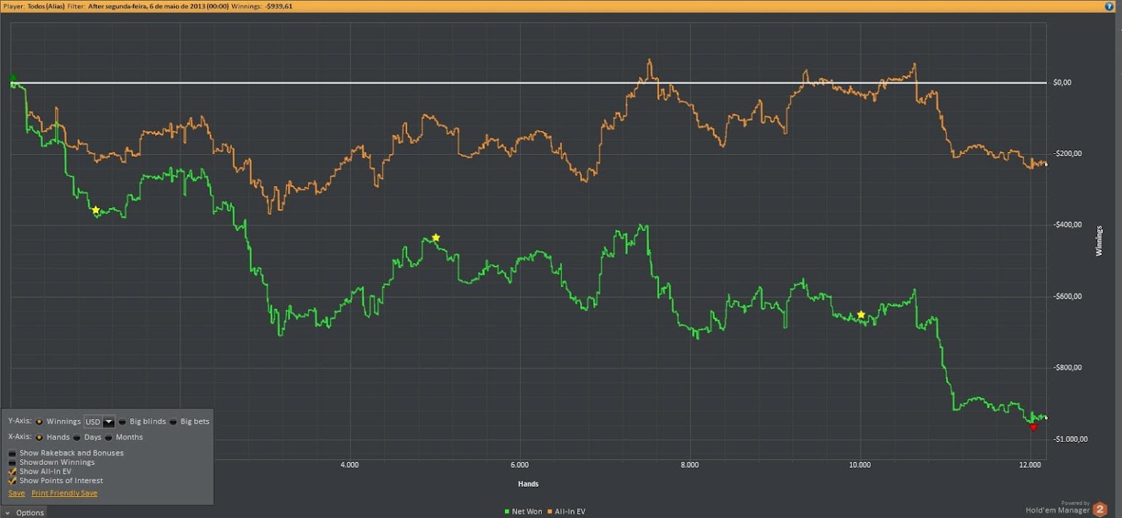Select Big bets for the Y-Axis
The width and height of the screenshot is (1122, 518).
173,421
